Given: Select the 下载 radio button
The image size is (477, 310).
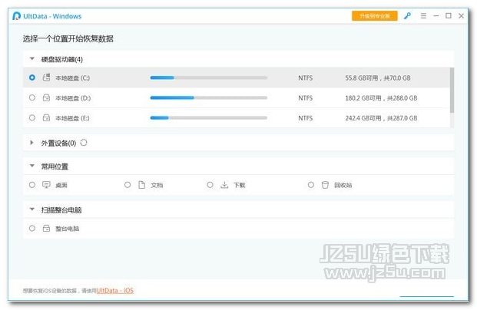Looking at the screenshot, I should [210, 185].
